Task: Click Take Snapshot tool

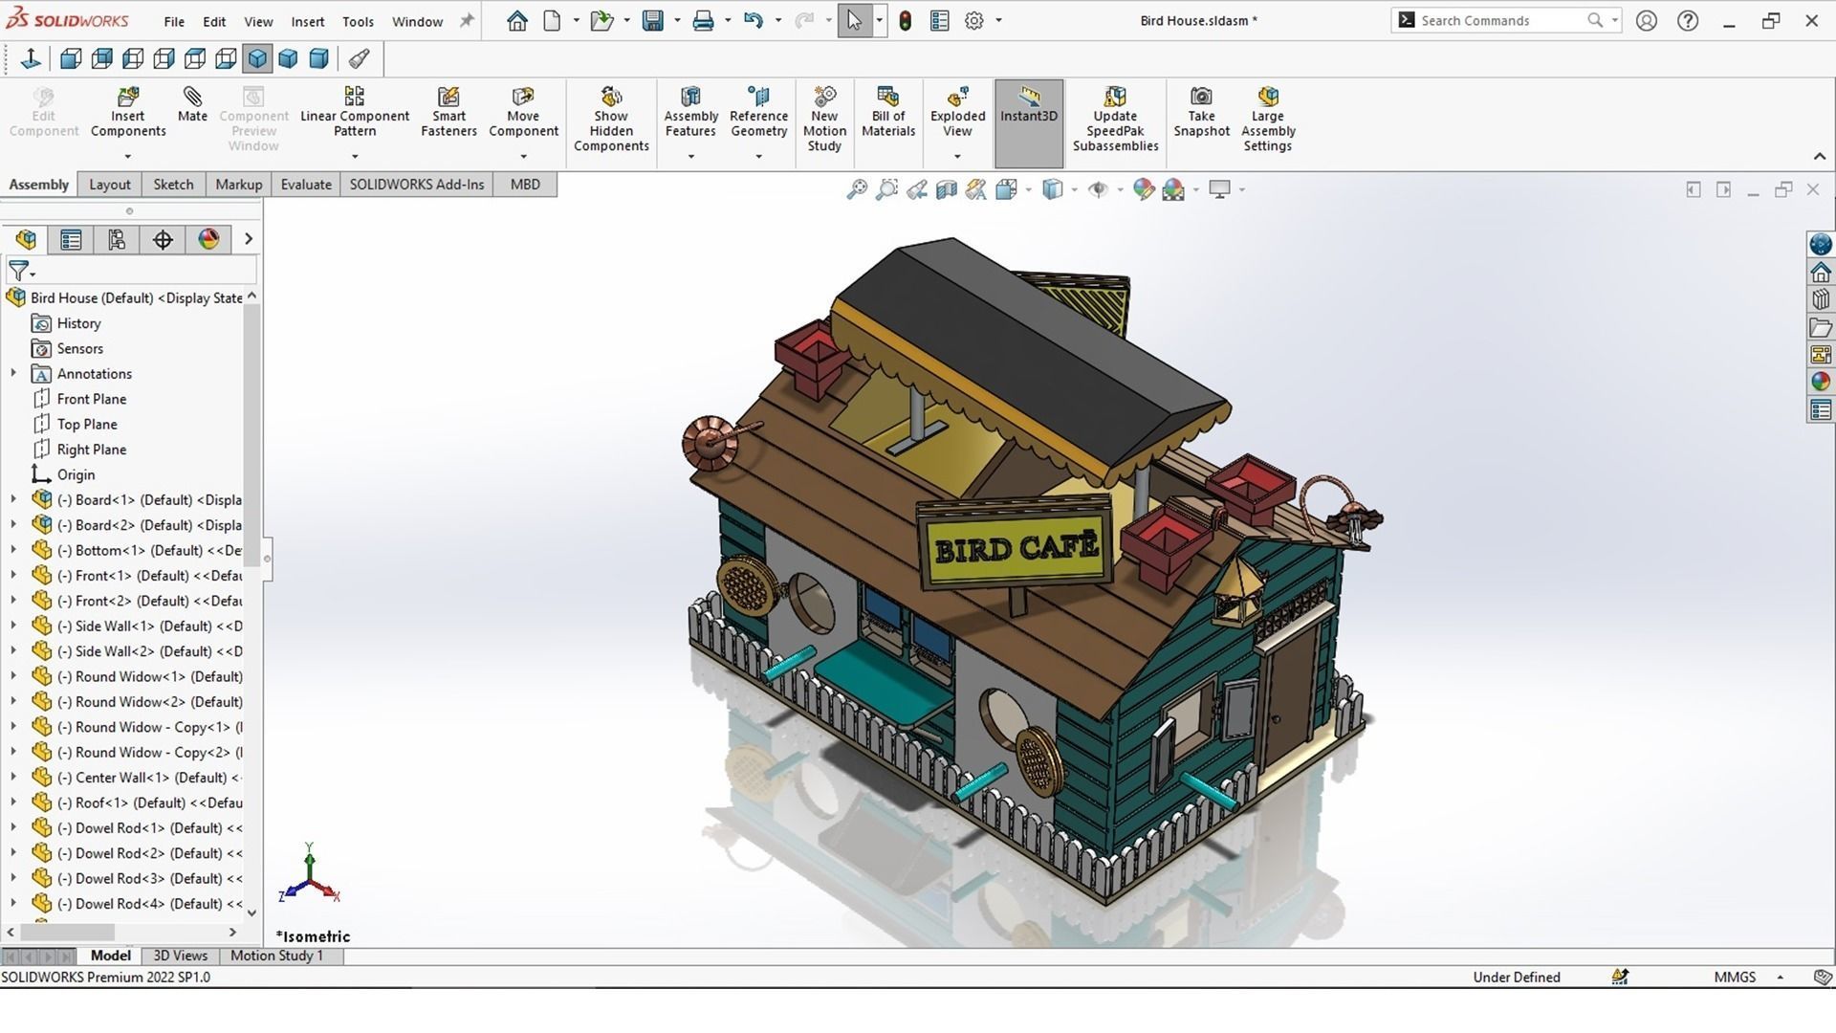Action: [x=1201, y=113]
